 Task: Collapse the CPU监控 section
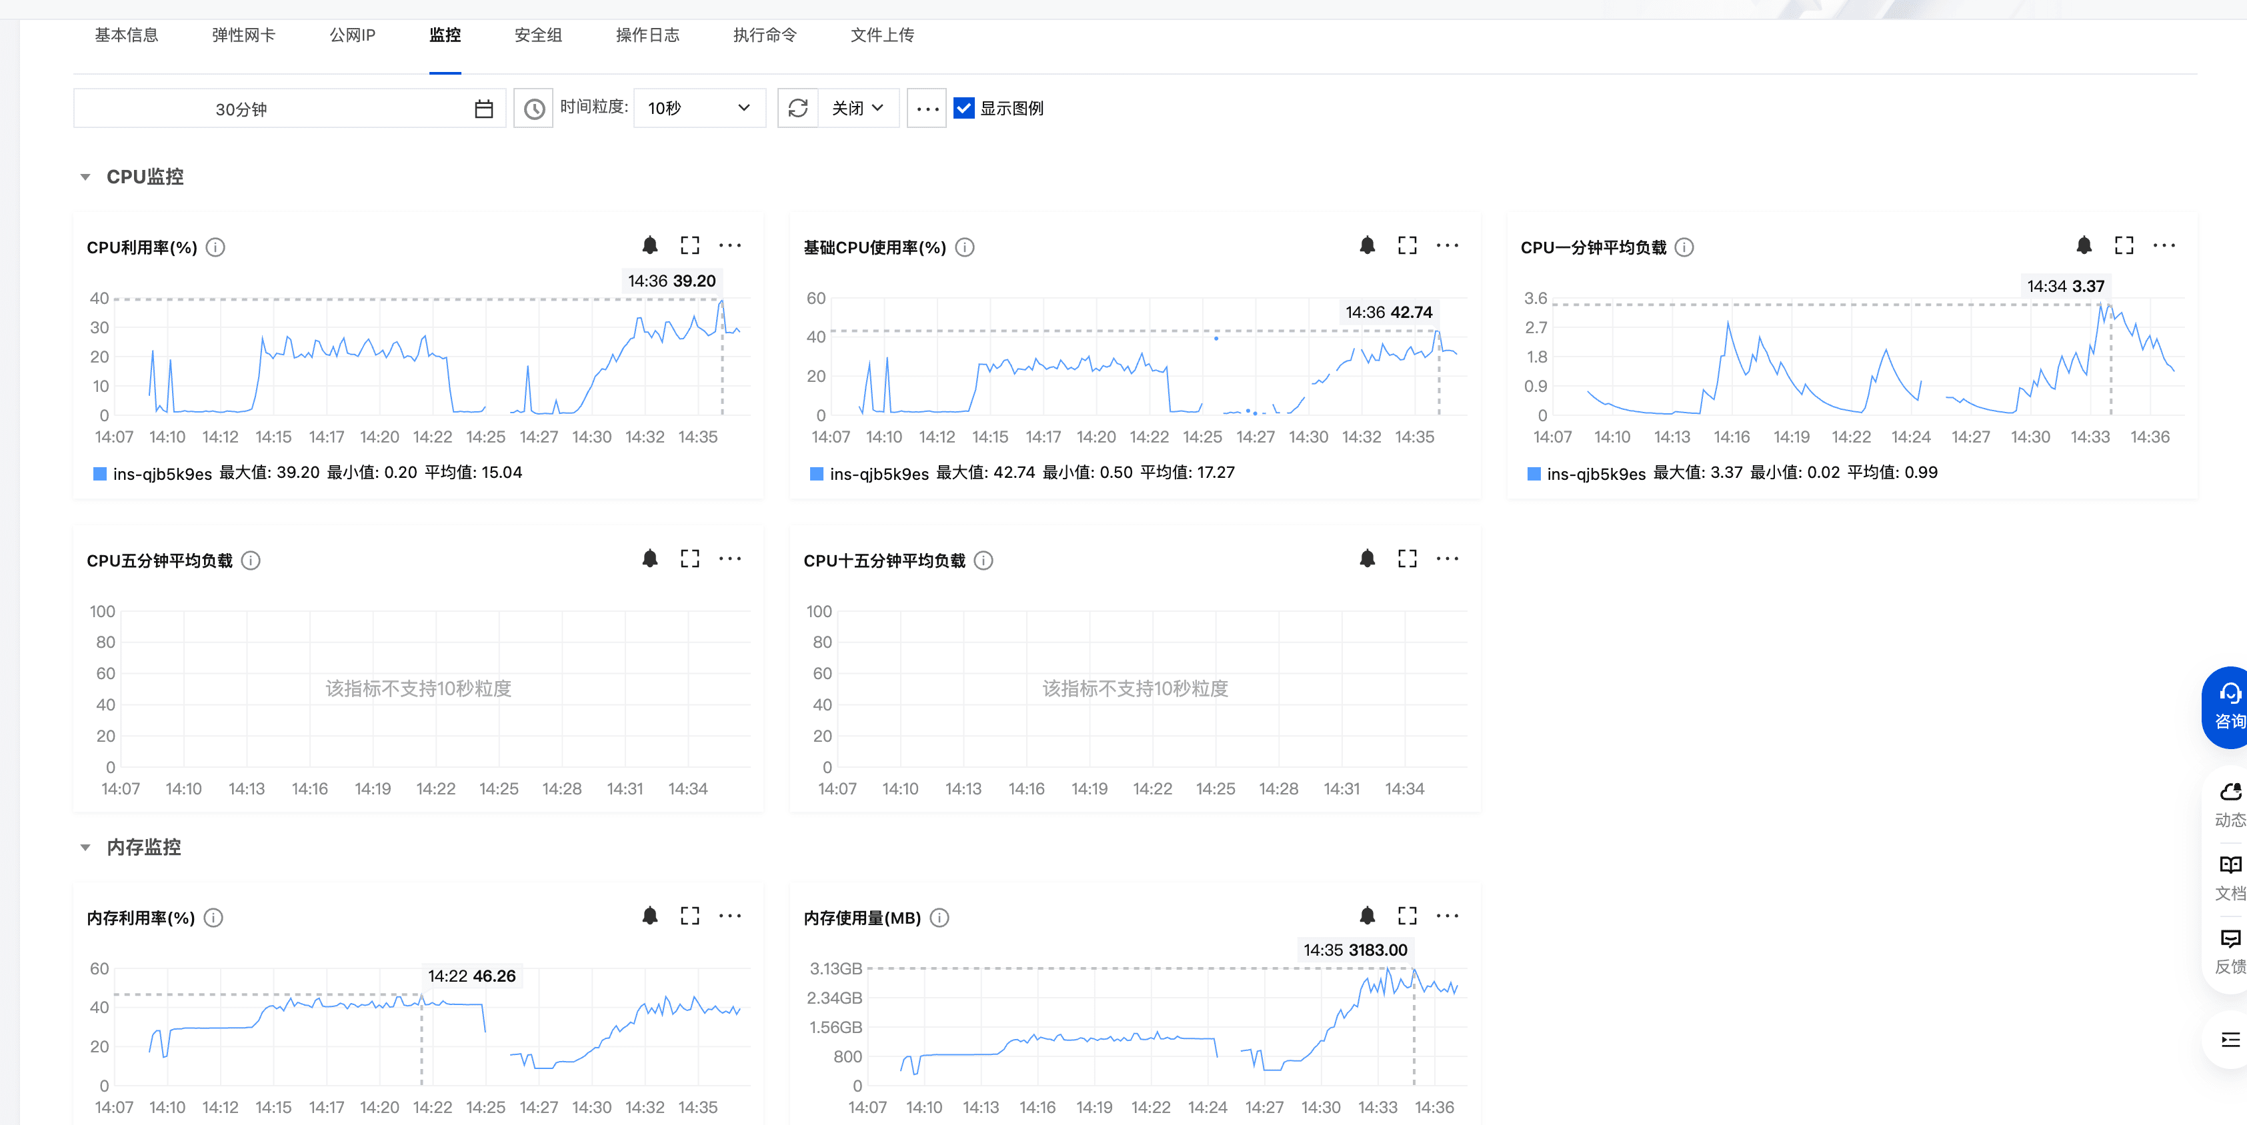coord(85,177)
